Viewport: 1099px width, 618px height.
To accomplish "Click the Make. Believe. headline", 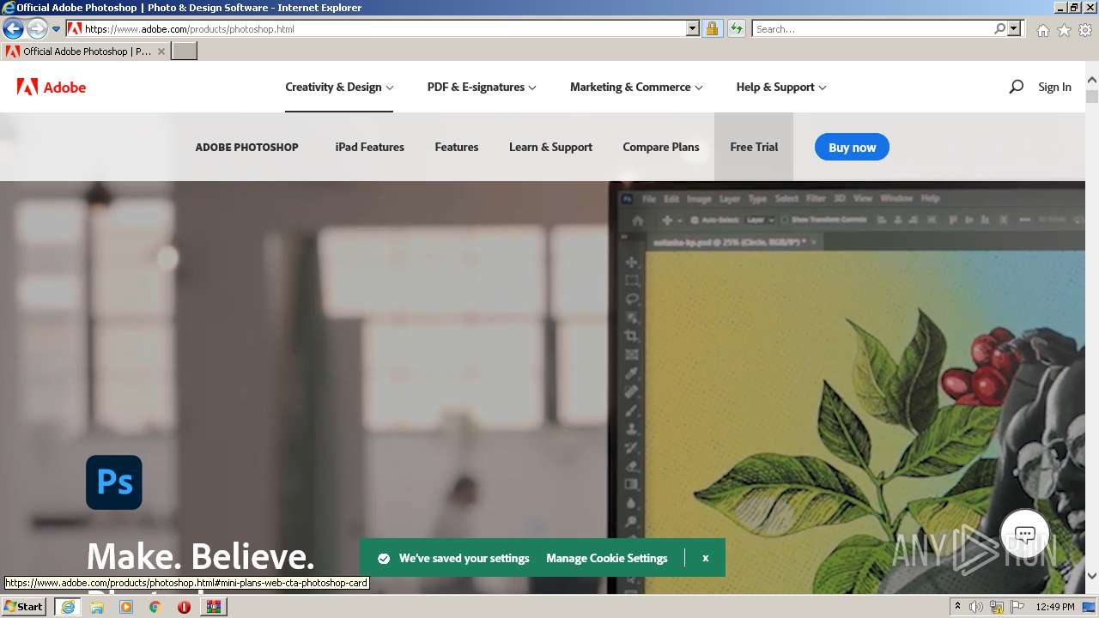I will click(200, 556).
